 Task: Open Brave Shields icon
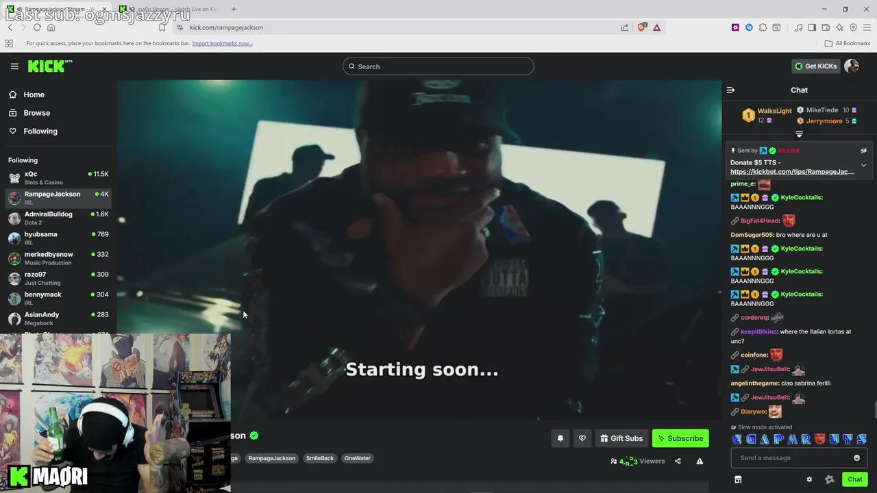(x=641, y=27)
